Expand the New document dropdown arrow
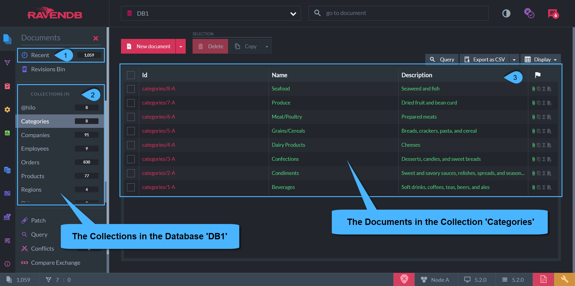 coord(181,46)
